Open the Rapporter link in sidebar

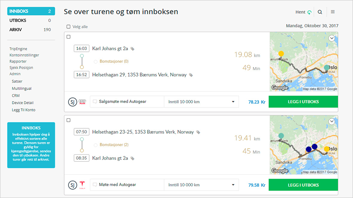click(x=18, y=61)
